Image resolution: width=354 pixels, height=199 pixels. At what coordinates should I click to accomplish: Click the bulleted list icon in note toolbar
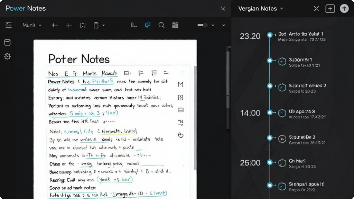click(154, 73)
